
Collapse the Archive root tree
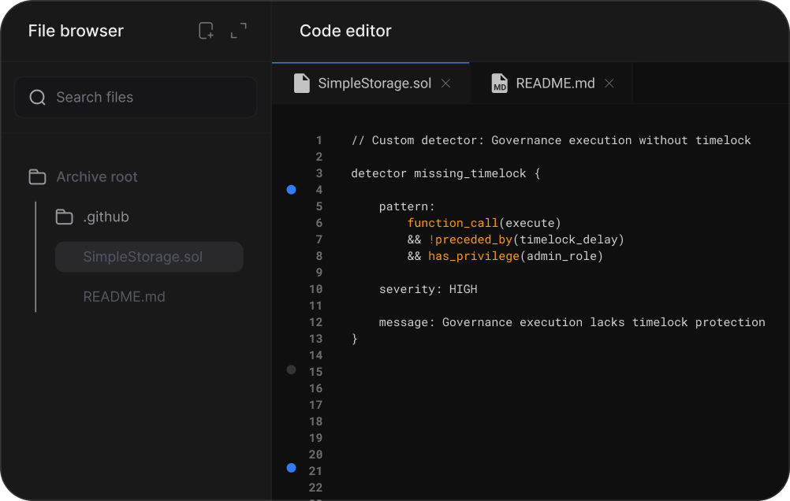[x=96, y=177]
